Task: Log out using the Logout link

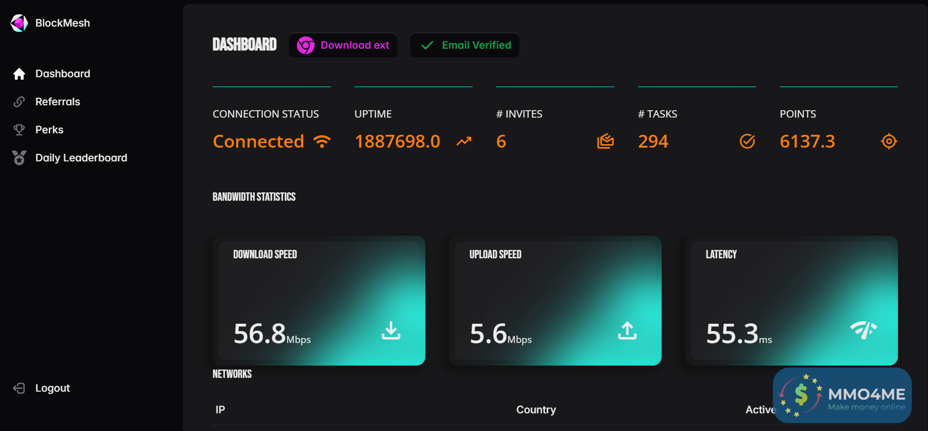Action: (x=52, y=388)
